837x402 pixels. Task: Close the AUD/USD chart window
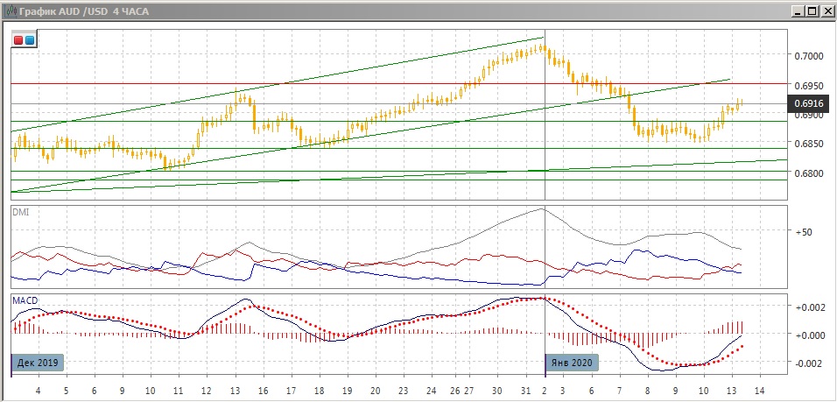point(826,11)
